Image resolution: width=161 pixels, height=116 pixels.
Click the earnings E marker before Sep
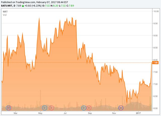click(89, 108)
